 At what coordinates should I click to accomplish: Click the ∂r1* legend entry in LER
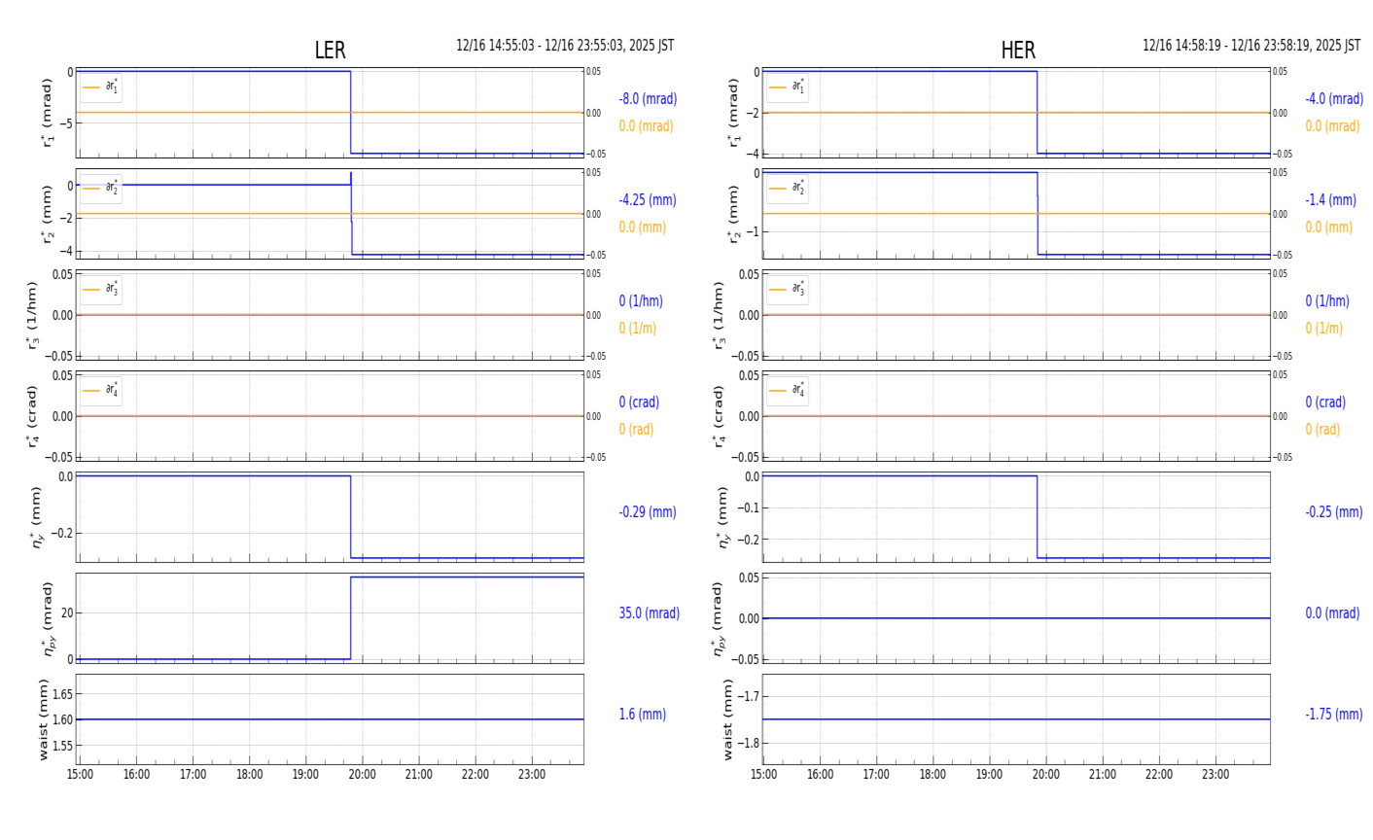point(101,87)
